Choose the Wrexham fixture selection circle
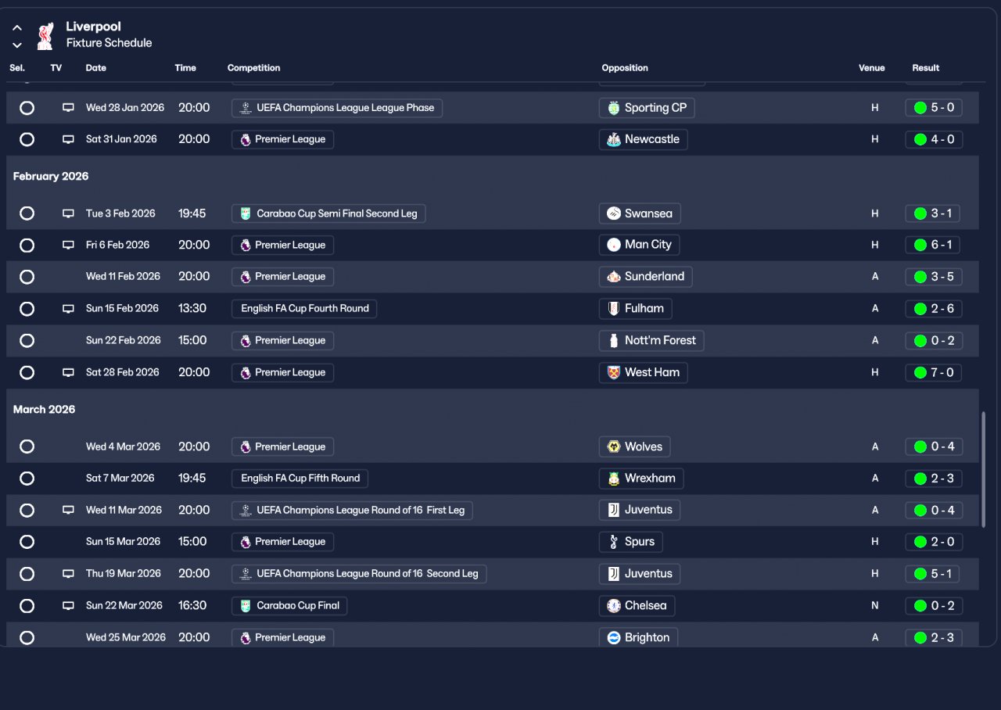Image resolution: width=1001 pixels, height=710 pixels. pos(27,478)
